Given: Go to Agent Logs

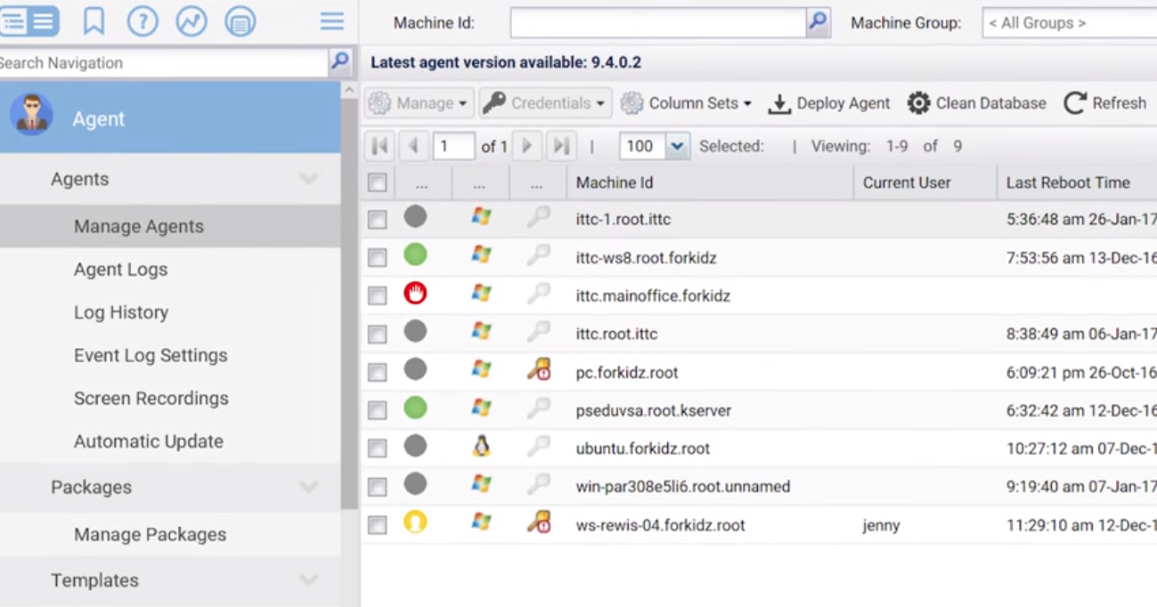Looking at the screenshot, I should pos(120,269).
